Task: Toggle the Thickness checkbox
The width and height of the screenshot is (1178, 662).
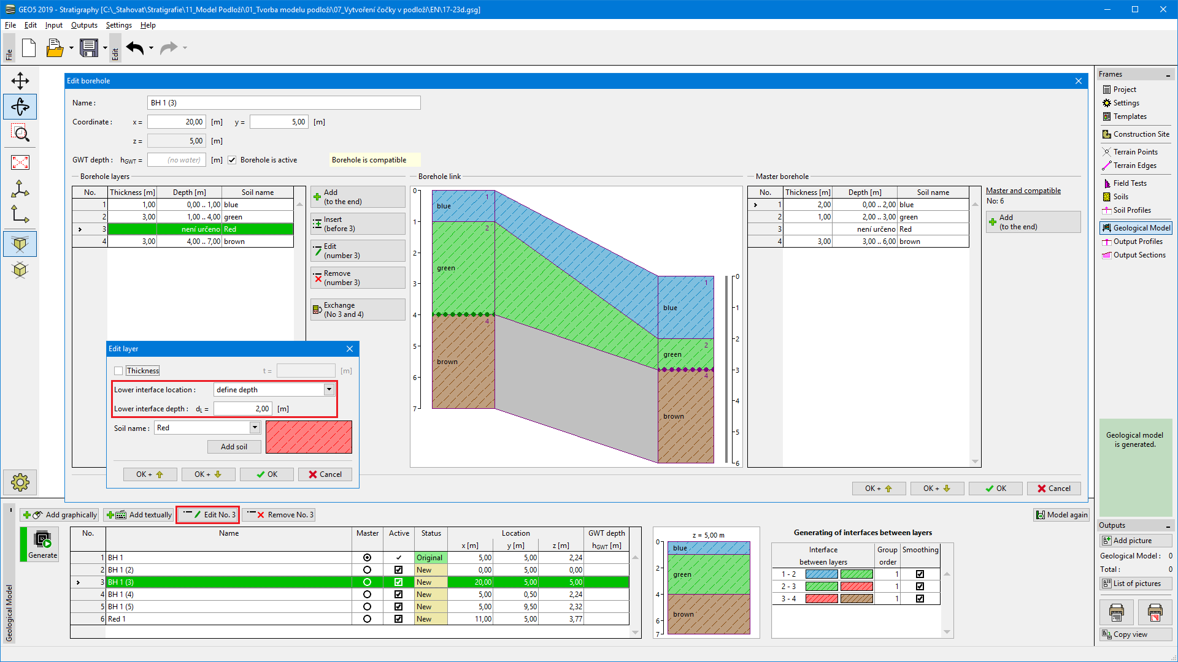Action: pyautogui.click(x=118, y=371)
